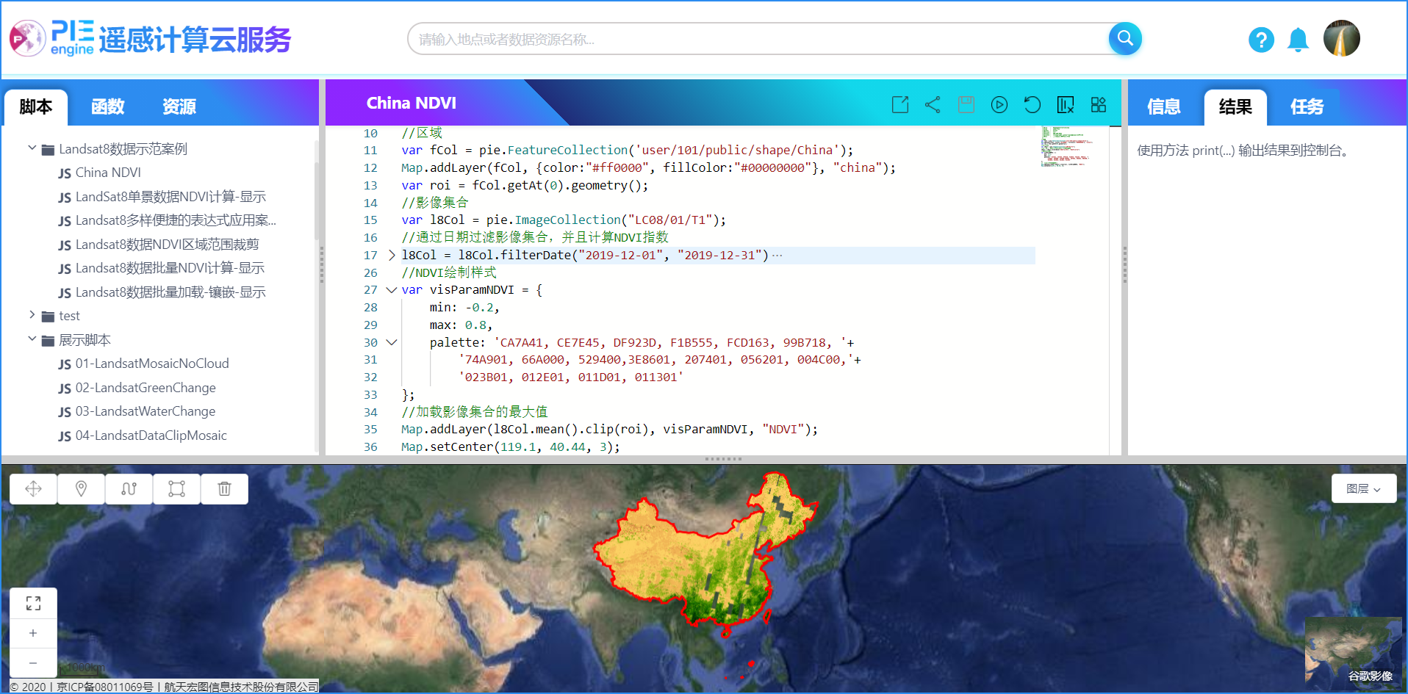Open the 图层 layers dropdown
The image size is (1408, 694).
[x=1363, y=488]
